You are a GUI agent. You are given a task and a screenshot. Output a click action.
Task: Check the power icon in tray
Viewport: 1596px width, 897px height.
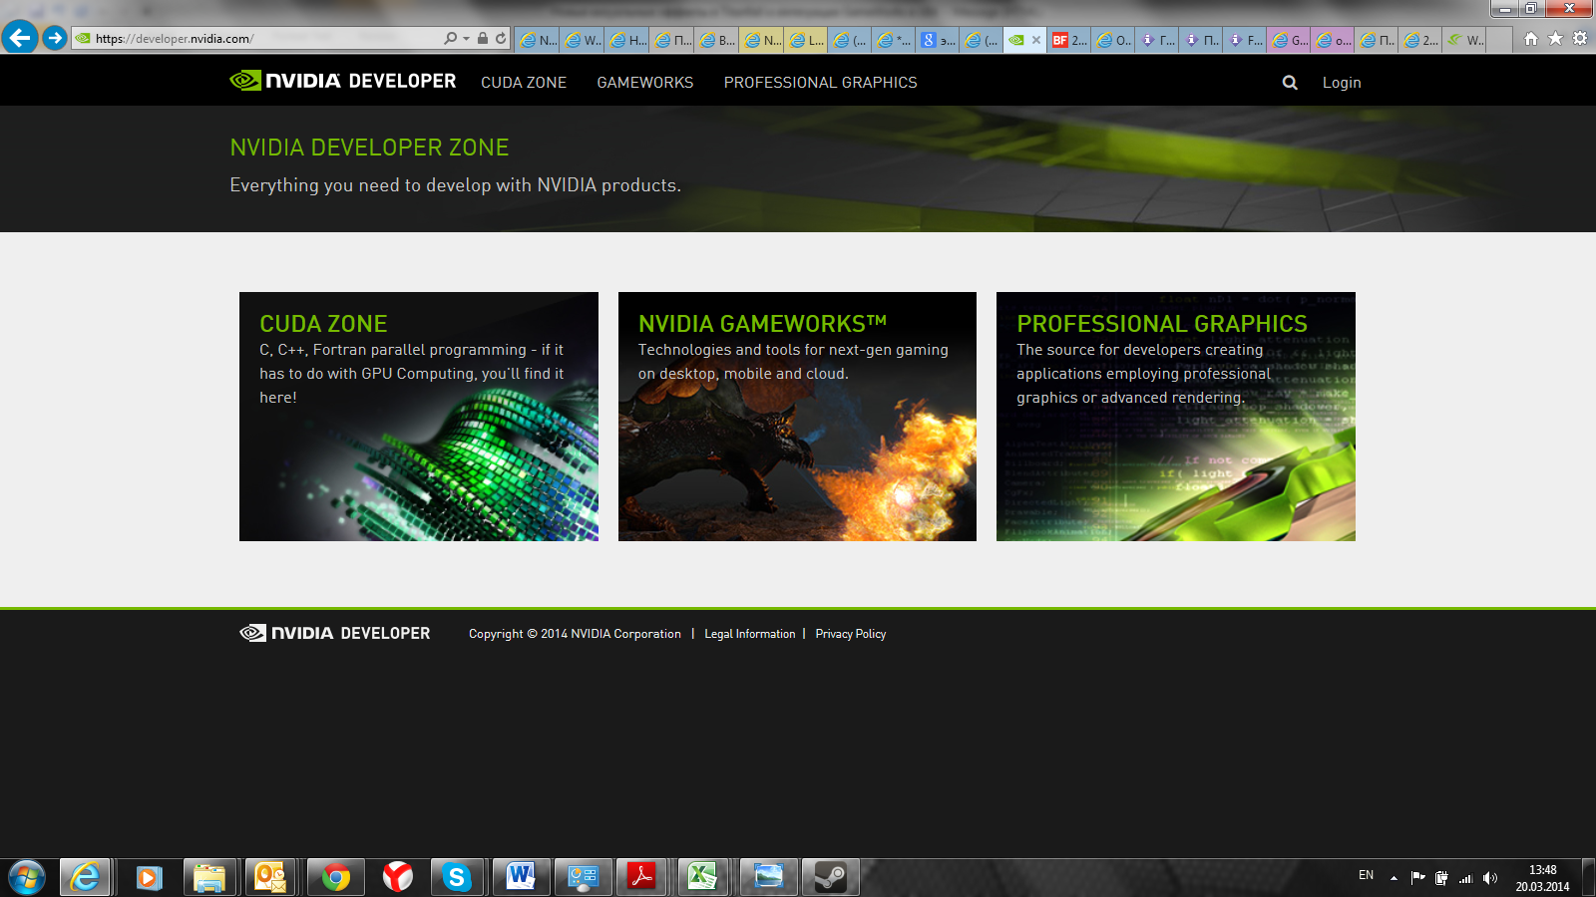1441,878
